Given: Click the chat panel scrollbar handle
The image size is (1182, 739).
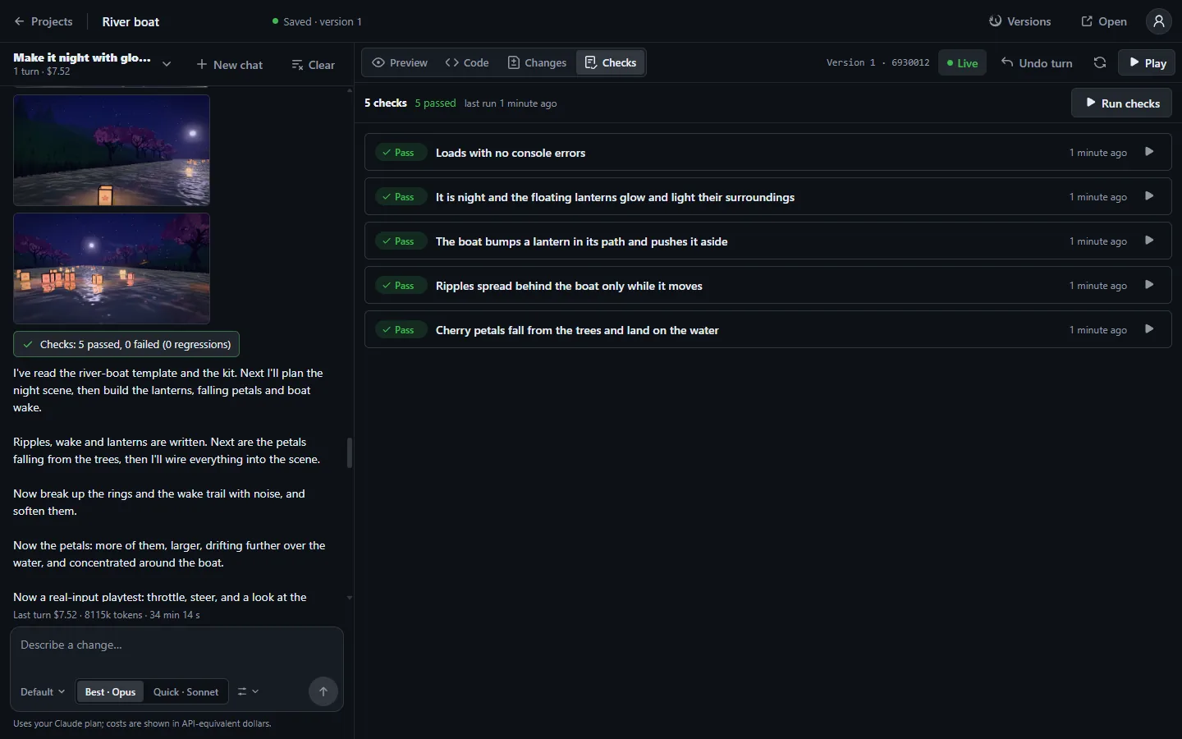Looking at the screenshot, I should coord(350,452).
